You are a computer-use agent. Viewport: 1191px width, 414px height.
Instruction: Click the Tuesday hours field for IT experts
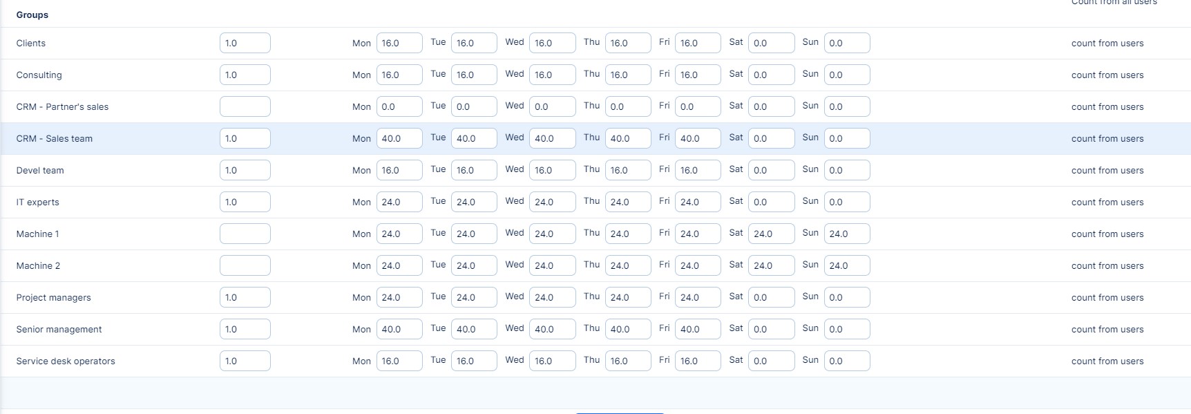[473, 202]
